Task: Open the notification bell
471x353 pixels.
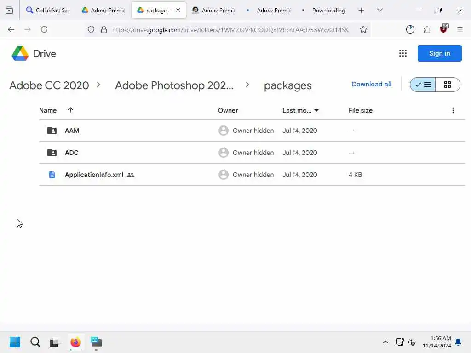Action: point(459,342)
